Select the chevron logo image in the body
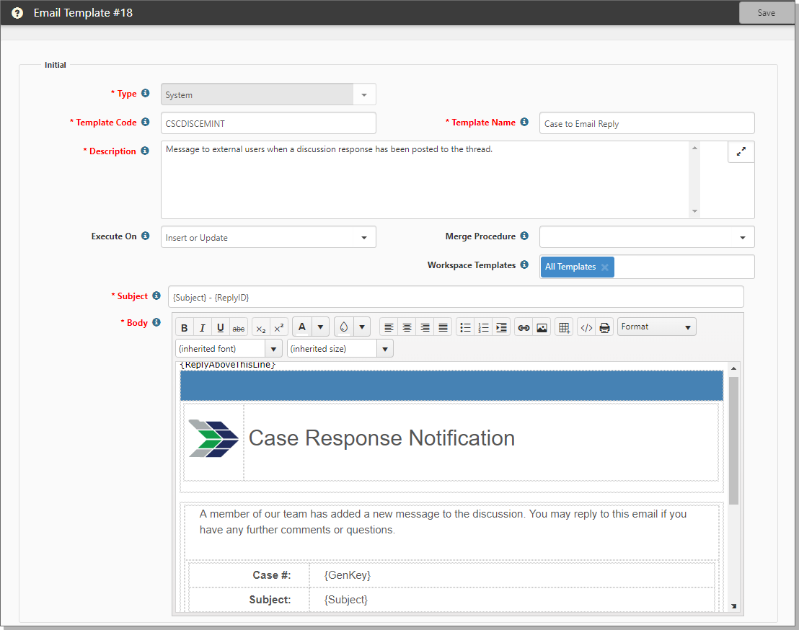Viewport: 799px width, 630px height. coord(213,438)
